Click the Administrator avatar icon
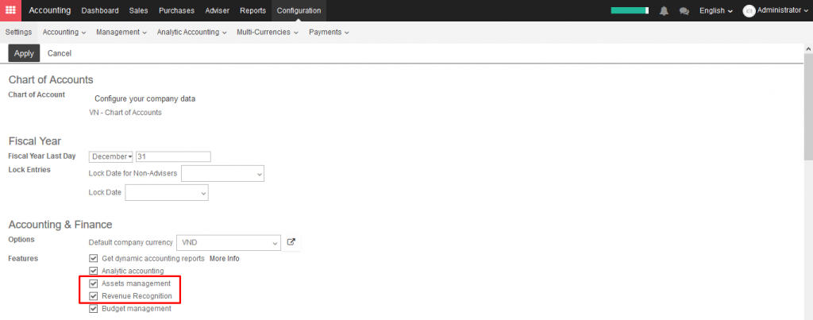Screen dimensions: 813x320 click(749, 11)
